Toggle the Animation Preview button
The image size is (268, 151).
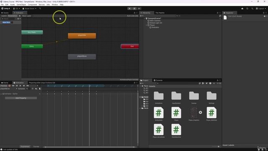4,86
